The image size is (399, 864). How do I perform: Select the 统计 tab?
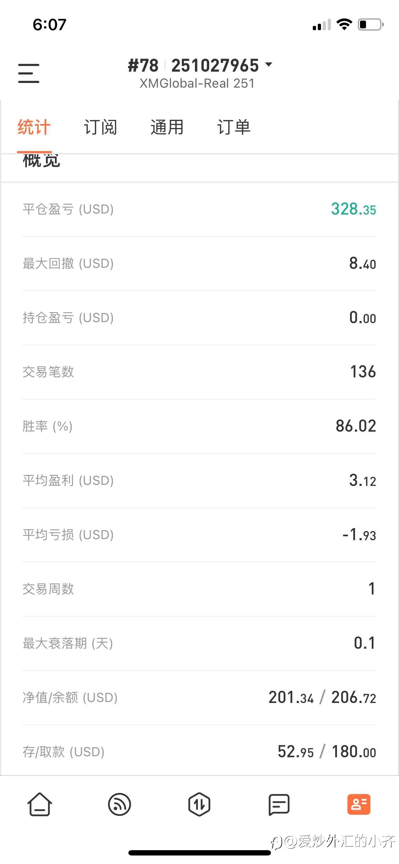tap(34, 127)
